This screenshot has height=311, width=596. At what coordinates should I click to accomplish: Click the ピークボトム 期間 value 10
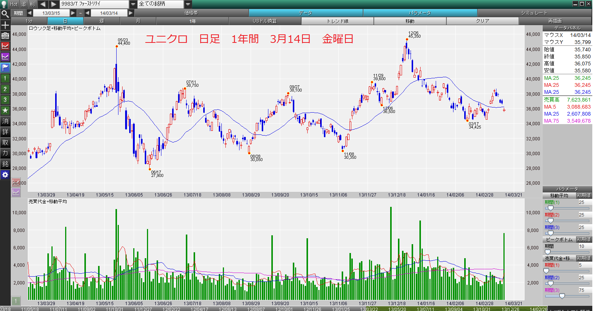click(x=585, y=246)
